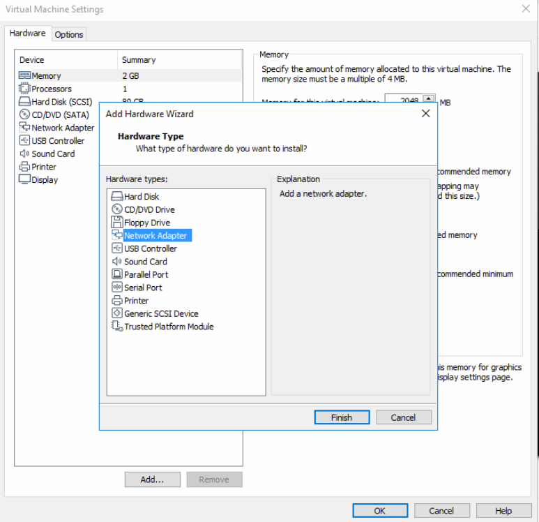
Task: Click the CD/DVD (SATA) device icon
Action: [x=24, y=114]
